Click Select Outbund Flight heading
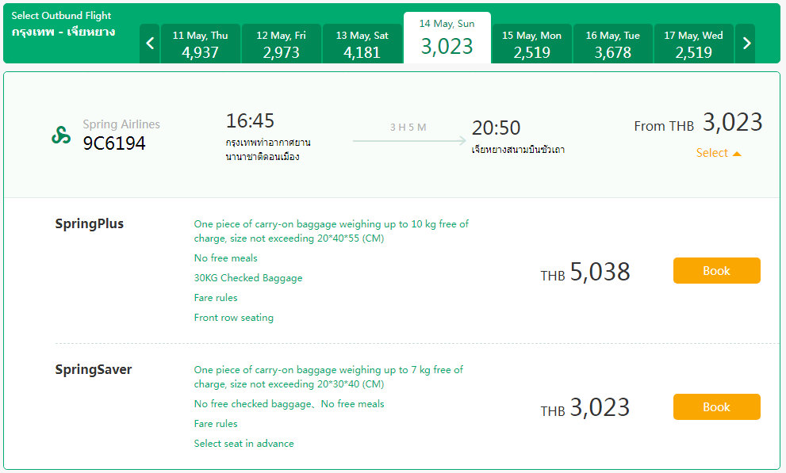 61,16
